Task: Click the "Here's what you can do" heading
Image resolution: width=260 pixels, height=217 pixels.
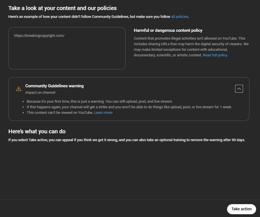Action: pos(37,131)
